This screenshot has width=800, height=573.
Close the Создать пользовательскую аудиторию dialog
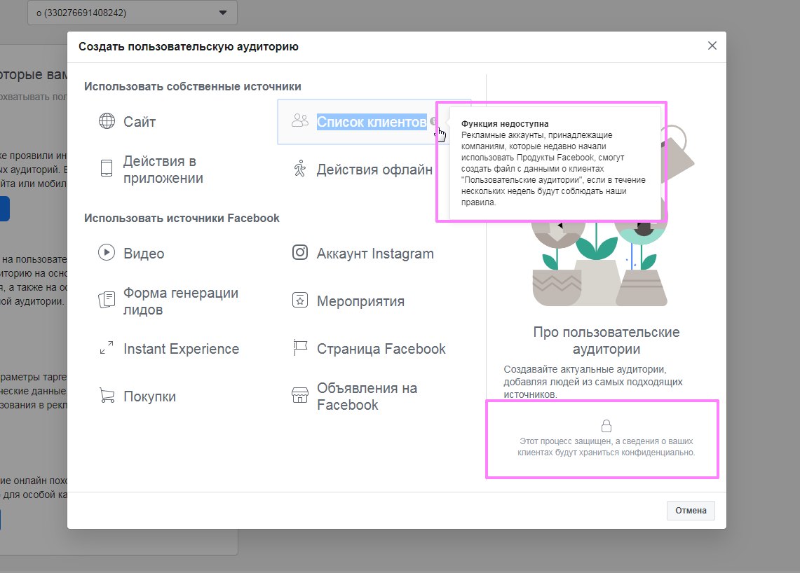(x=712, y=46)
